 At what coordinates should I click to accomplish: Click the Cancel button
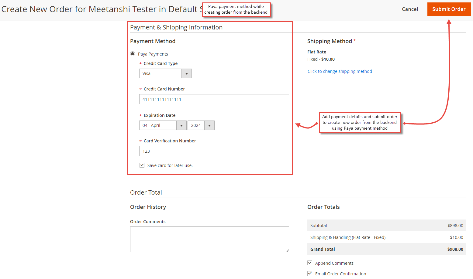[410, 9]
